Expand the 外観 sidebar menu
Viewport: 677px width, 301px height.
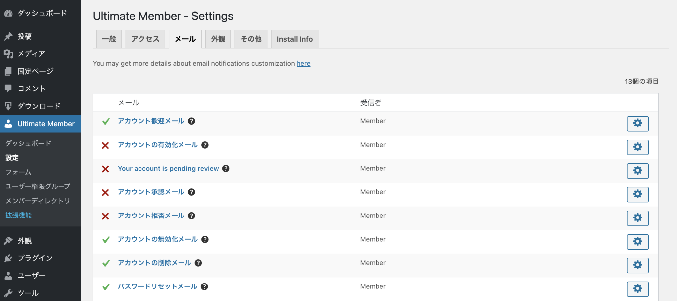(x=25, y=241)
